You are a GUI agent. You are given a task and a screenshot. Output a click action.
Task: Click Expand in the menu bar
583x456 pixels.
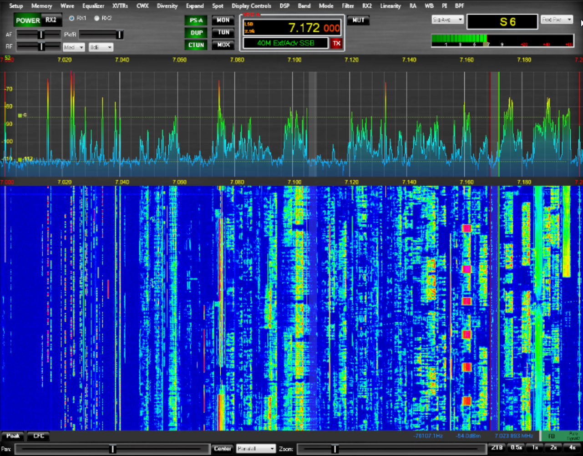click(195, 6)
